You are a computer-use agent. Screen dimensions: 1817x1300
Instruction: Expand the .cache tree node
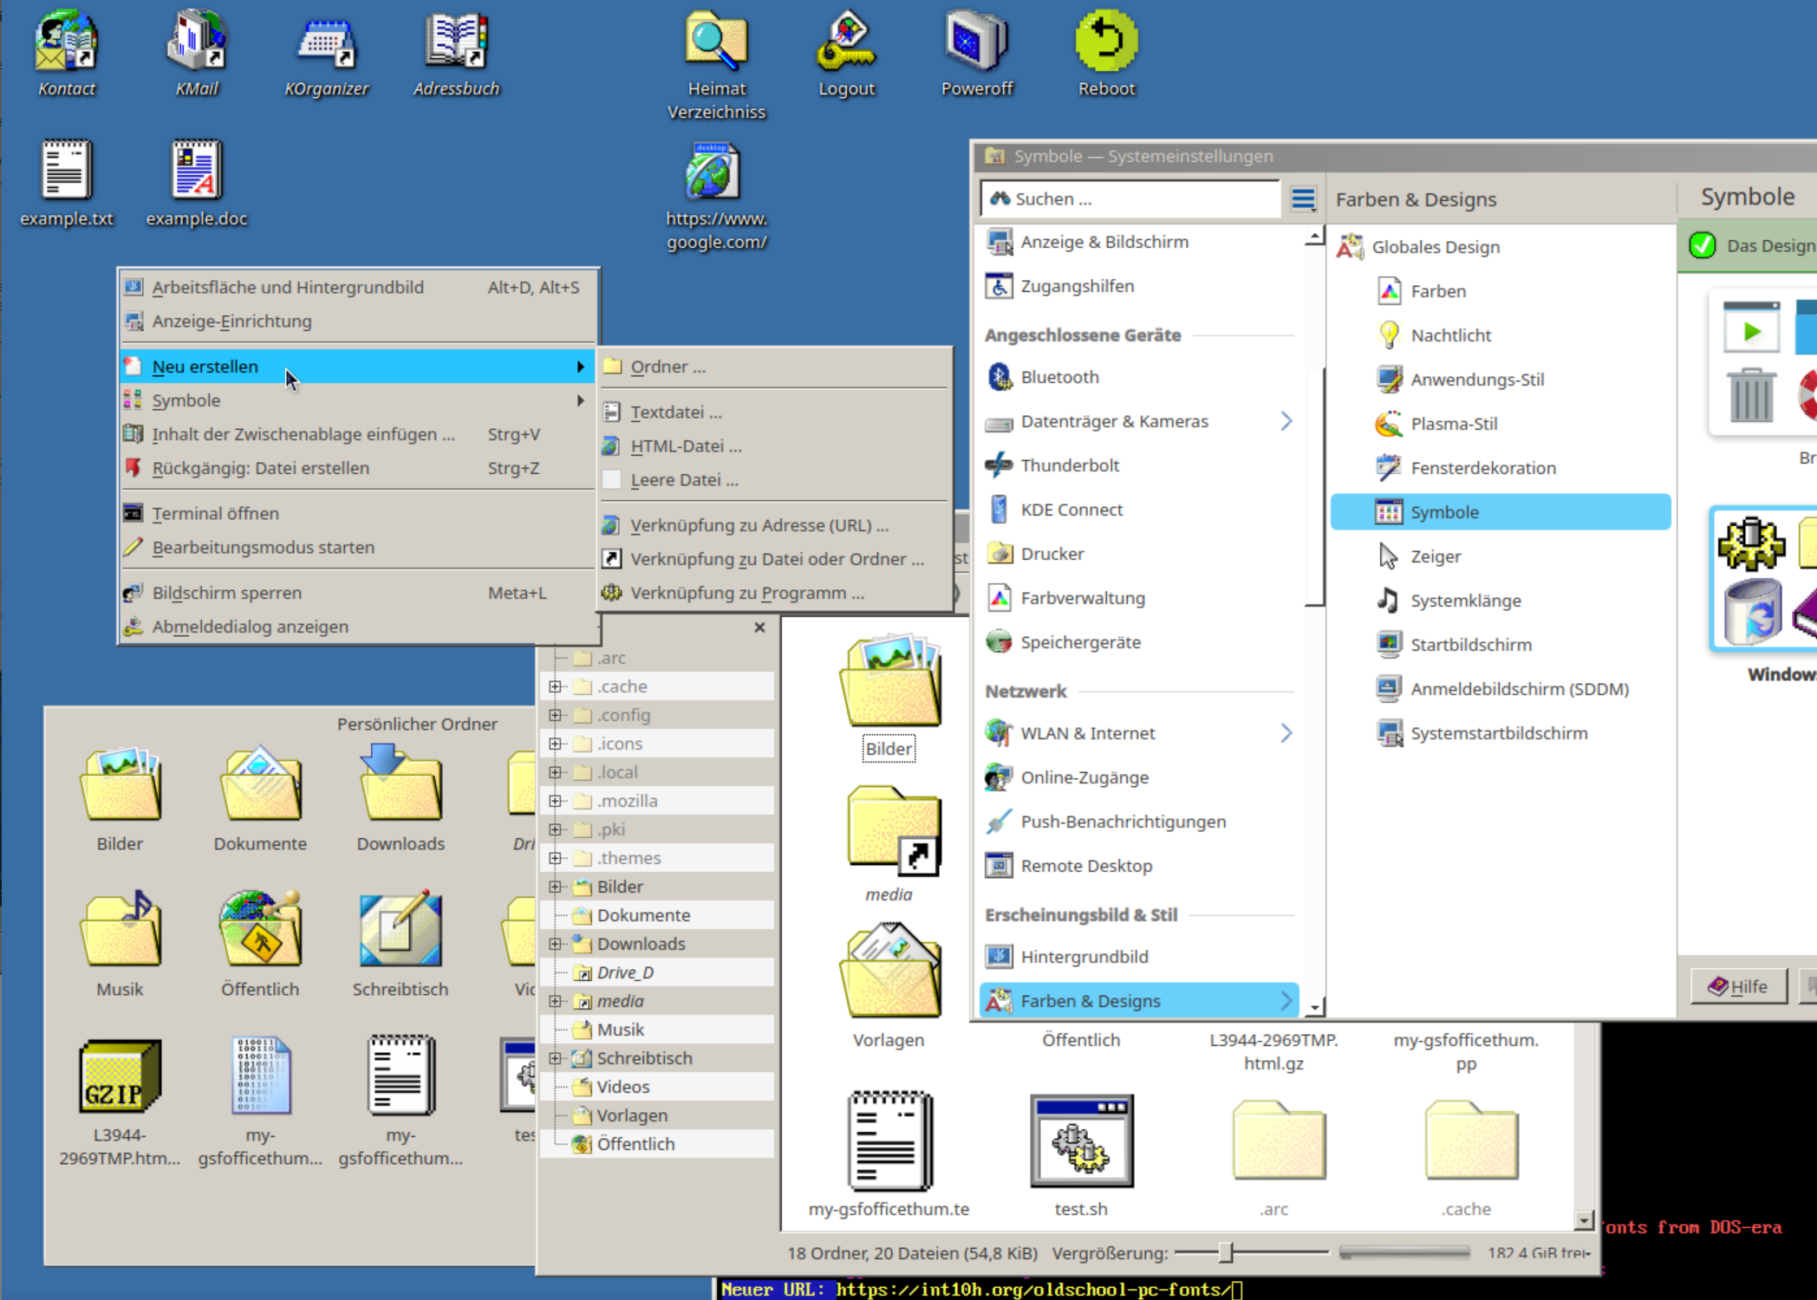(x=555, y=686)
